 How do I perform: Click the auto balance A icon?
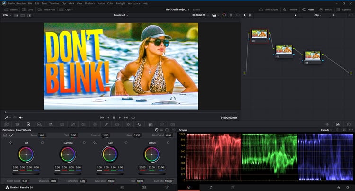pyautogui.click(x=5, y=135)
